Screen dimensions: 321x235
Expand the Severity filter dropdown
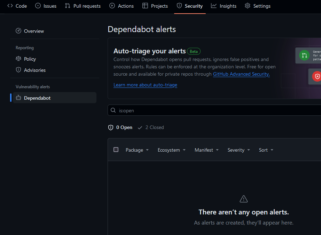239,150
